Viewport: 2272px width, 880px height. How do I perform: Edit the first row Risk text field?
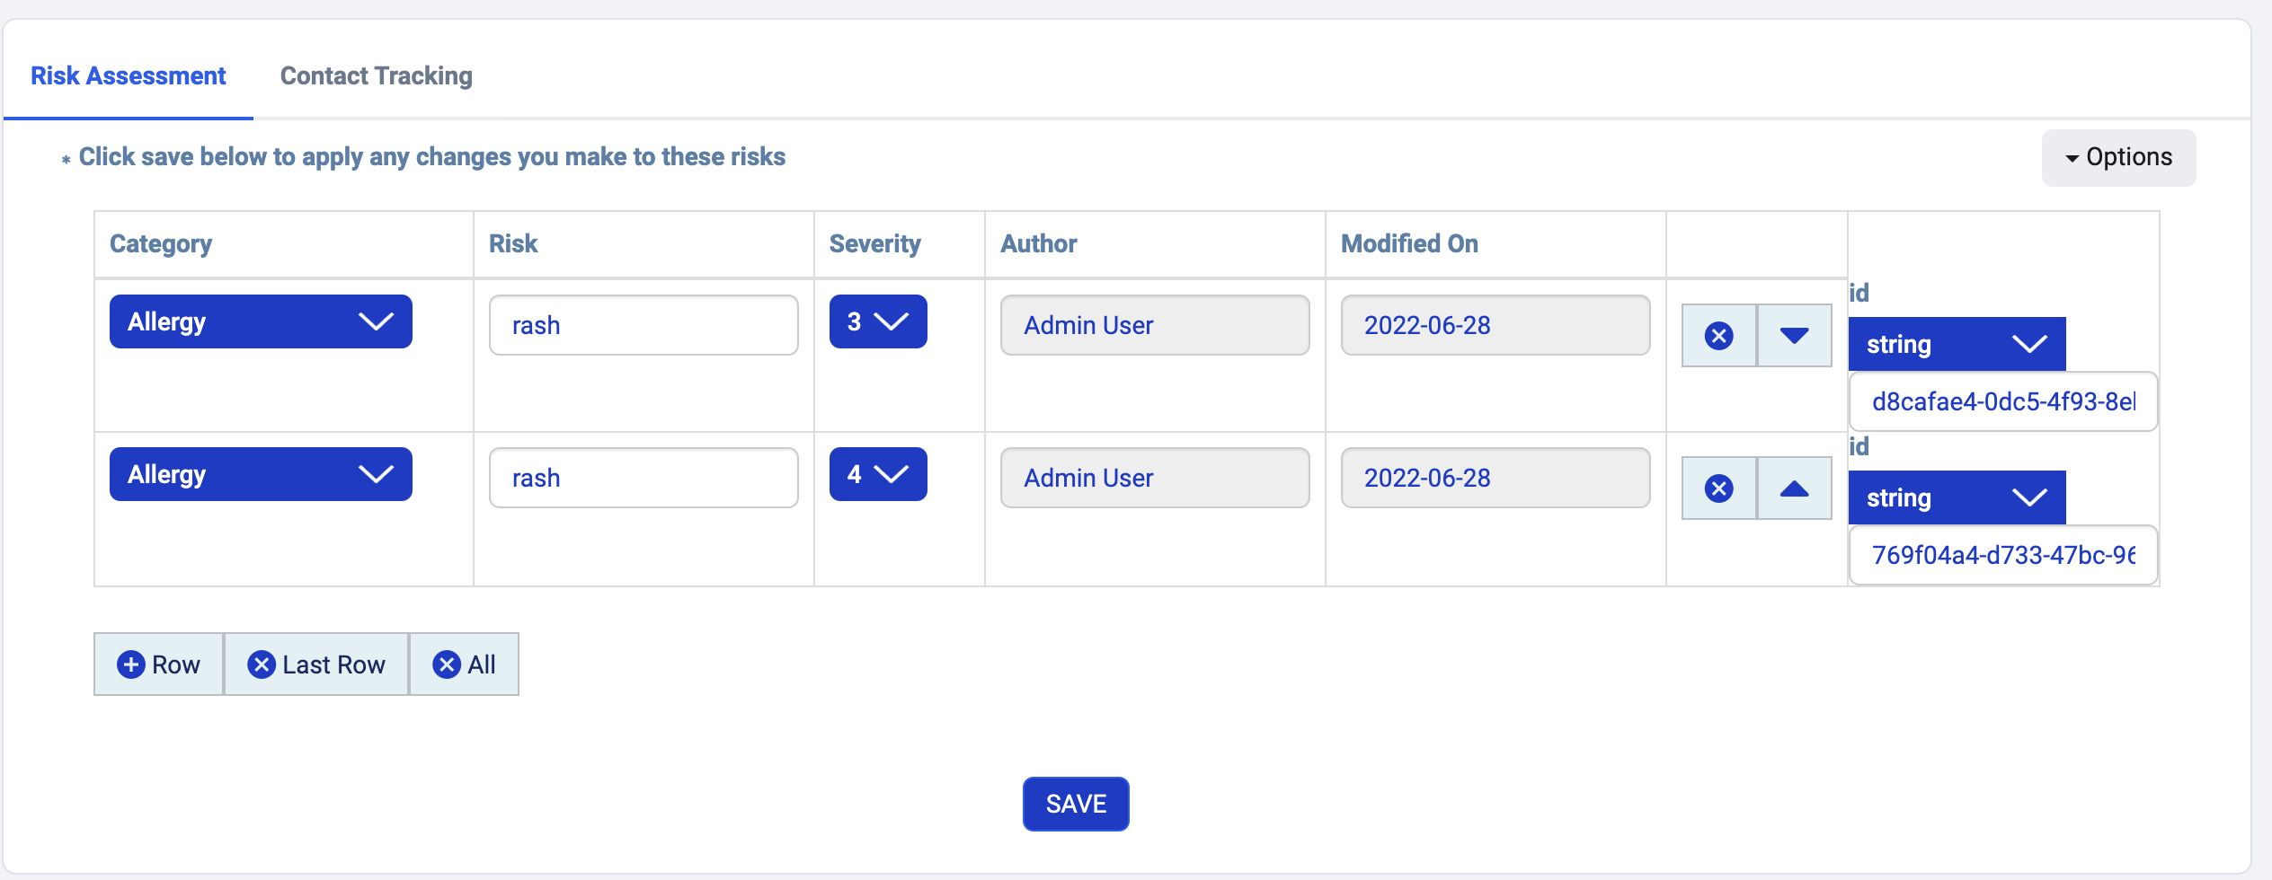(643, 325)
